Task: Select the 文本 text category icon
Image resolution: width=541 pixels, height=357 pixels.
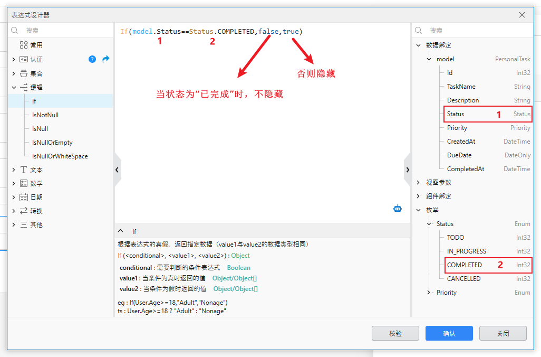Action: coord(24,170)
